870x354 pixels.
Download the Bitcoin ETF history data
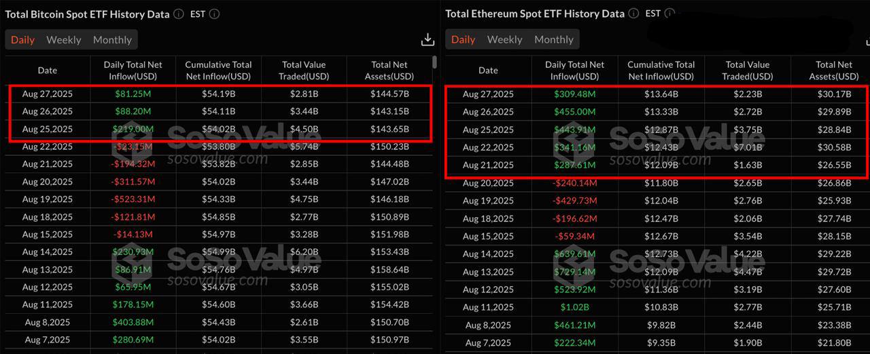pos(428,40)
